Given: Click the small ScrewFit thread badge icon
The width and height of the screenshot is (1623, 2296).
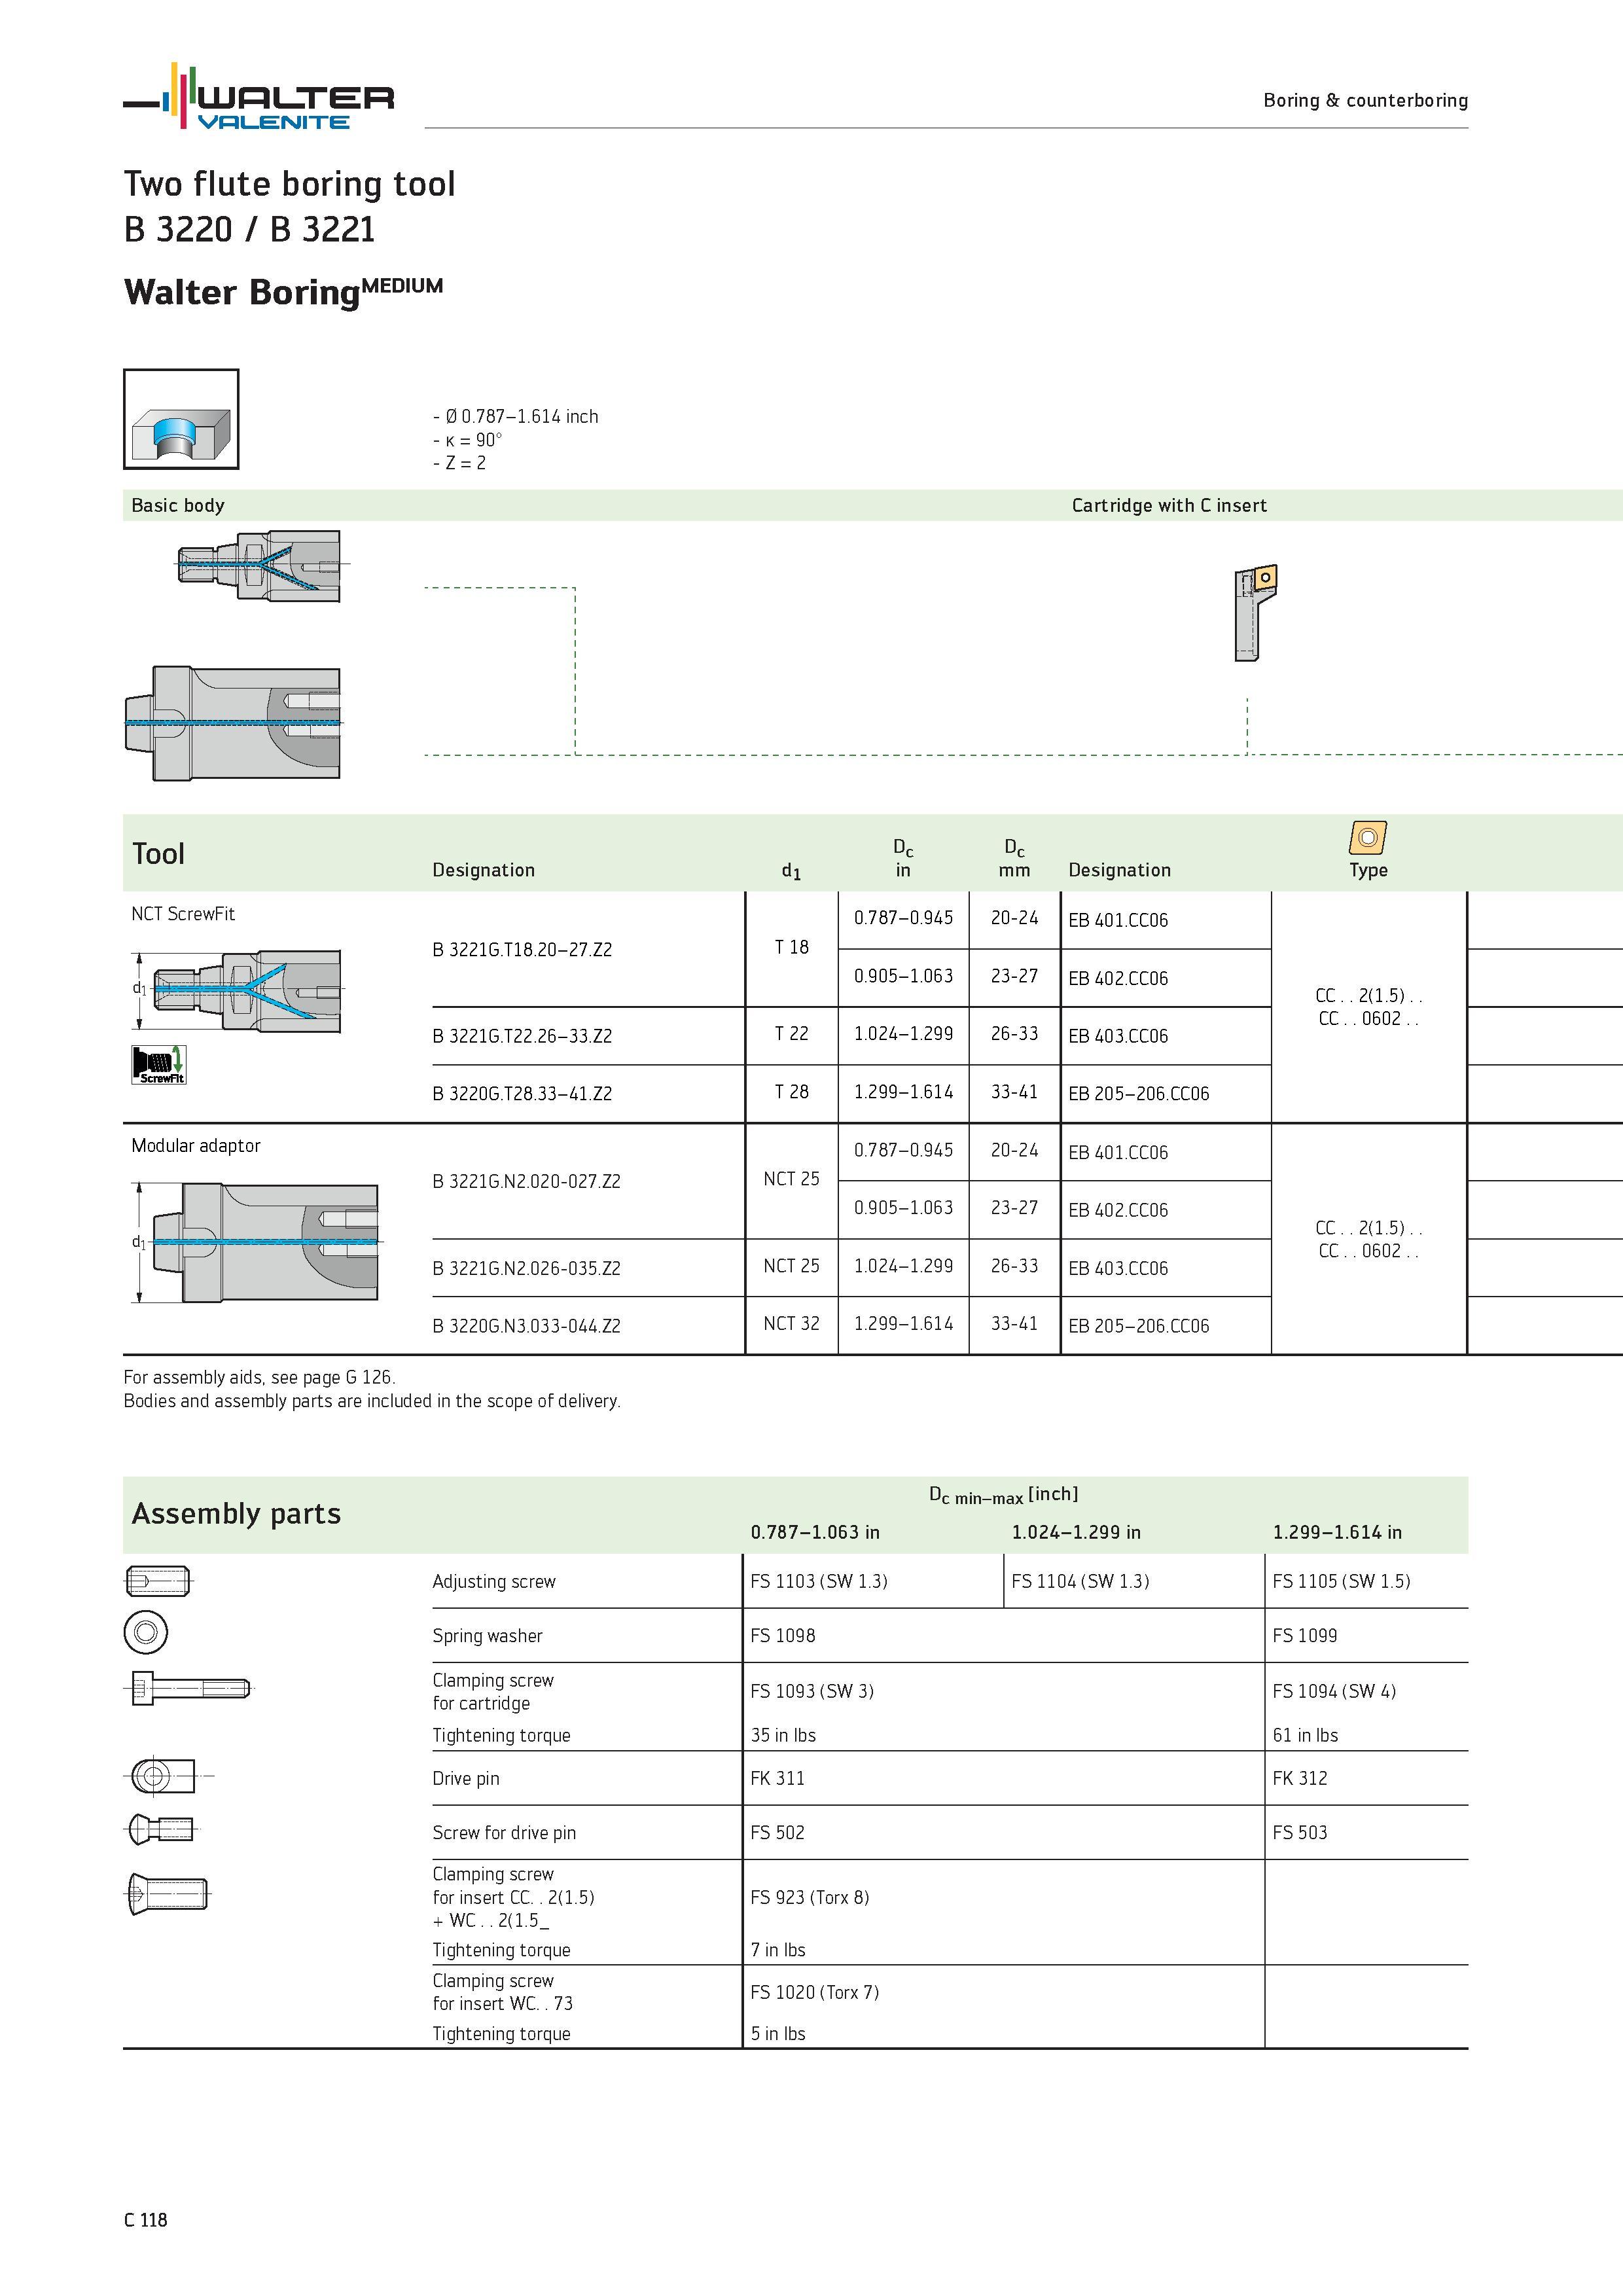Looking at the screenshot, I should point(159,1064).
